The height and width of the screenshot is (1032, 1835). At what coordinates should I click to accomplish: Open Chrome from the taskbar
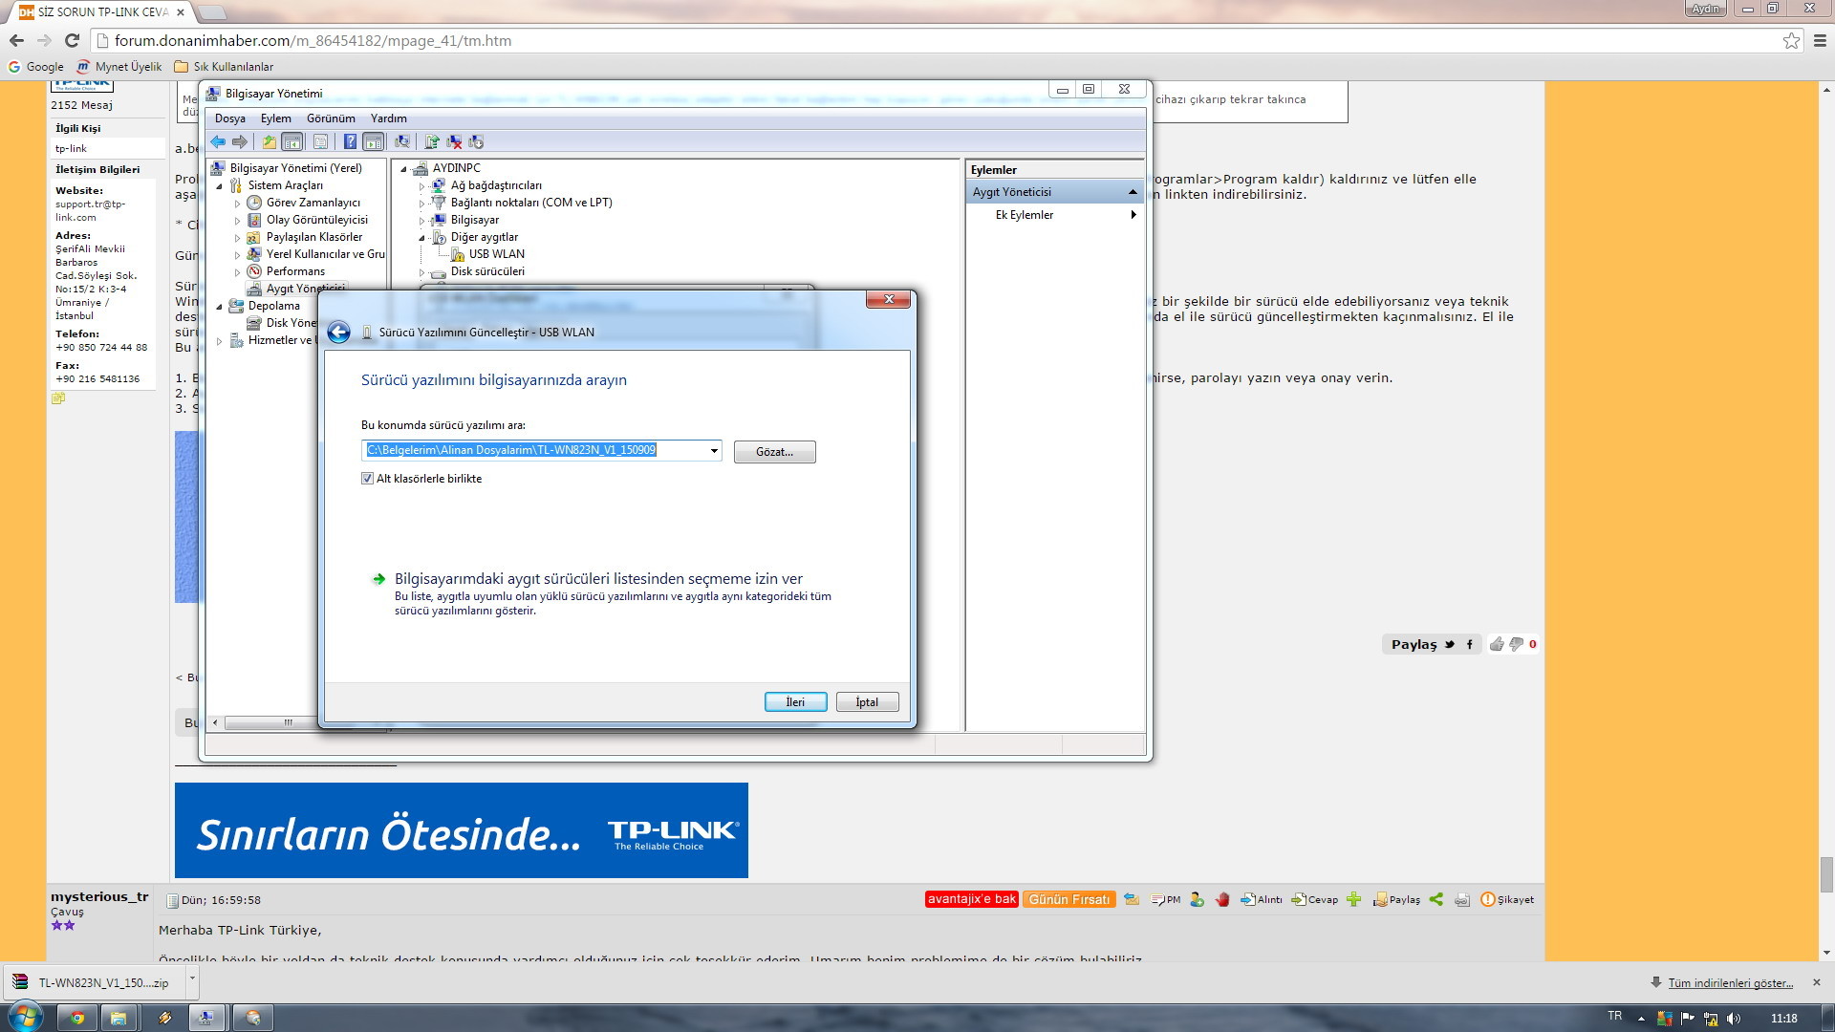[77, 1018]
